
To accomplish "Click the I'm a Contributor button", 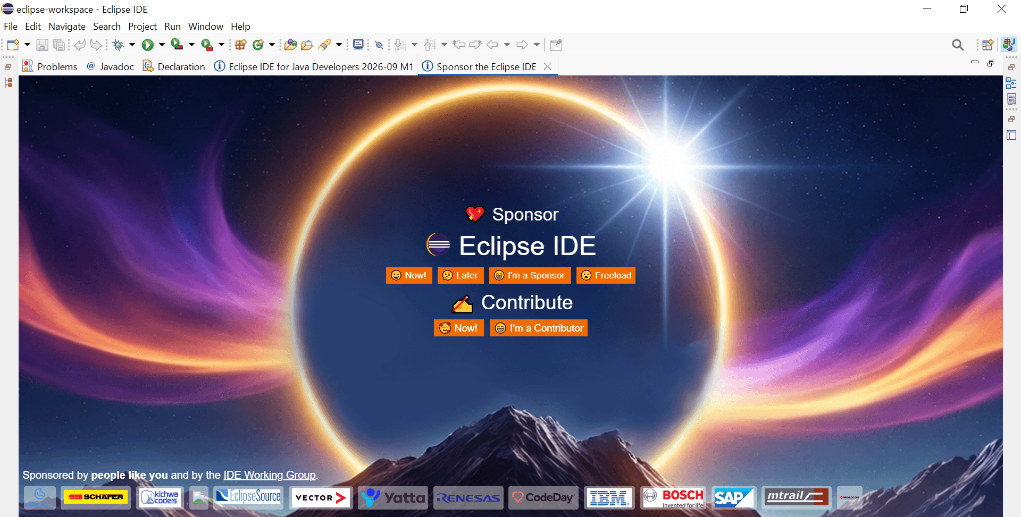I will click(x=539, y=328).
